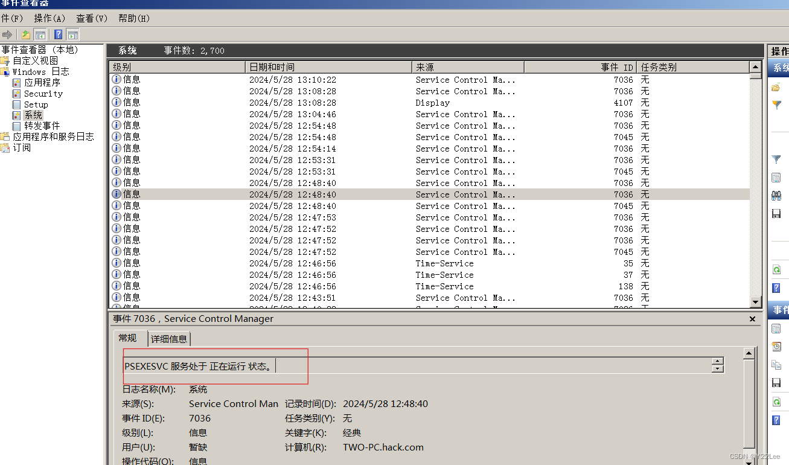Open the 应用程序 log under Windows 日志
The width and height of the screenshot is (789, 465).
tap(42, 82)
